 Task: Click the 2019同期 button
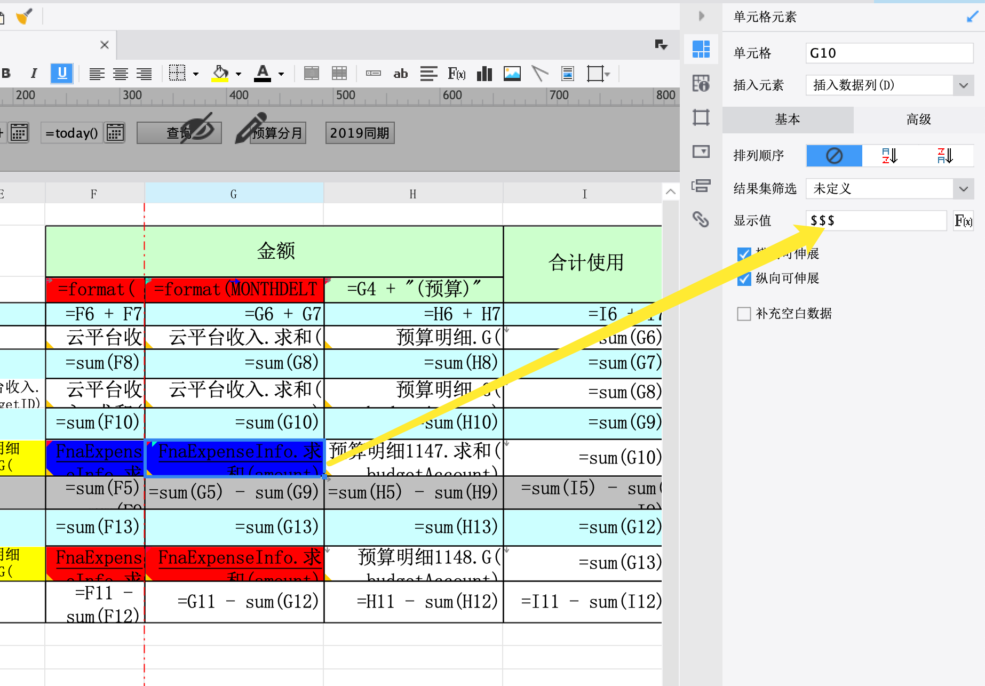360,133
